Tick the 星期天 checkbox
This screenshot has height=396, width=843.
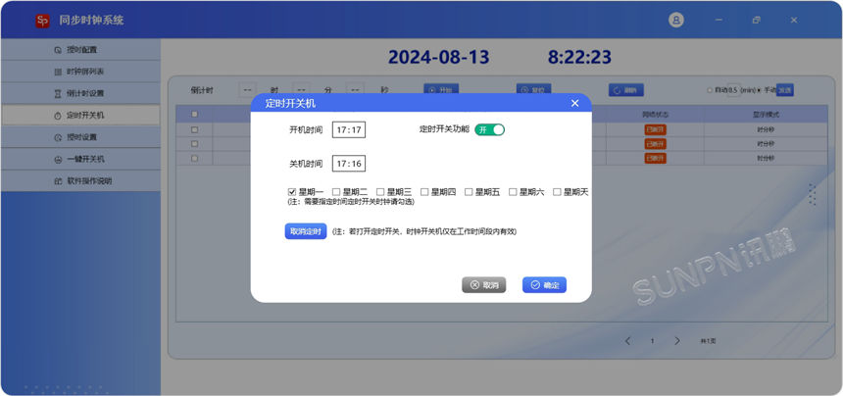(557, 192)
